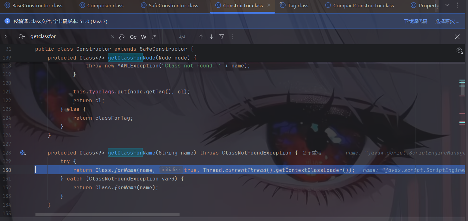The image size is (468, 221).
Task: Expand the replace field chevron
Action: pyautogui.click(x=5, y=37)
